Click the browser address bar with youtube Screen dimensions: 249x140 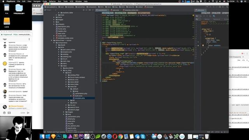click(16, 35)
